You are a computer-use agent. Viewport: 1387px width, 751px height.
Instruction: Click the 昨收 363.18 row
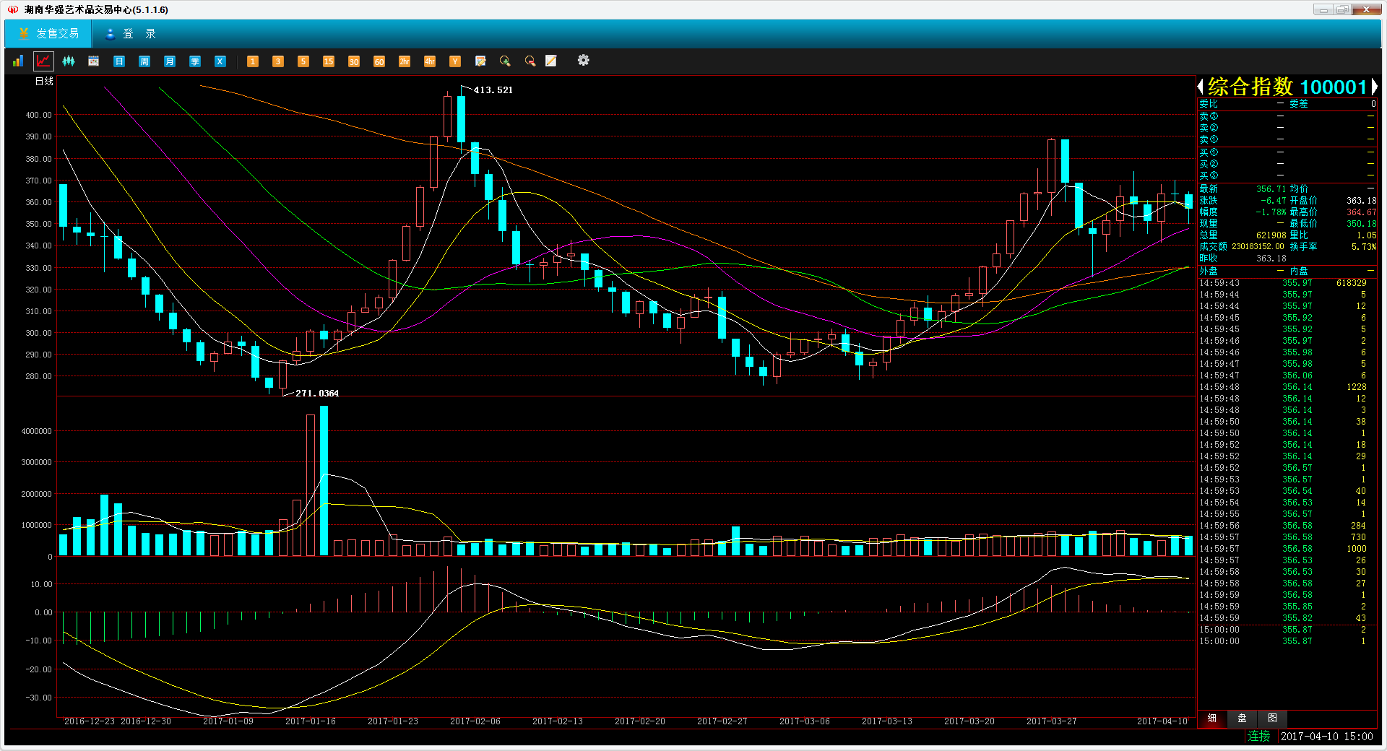tap(1243, 259)
